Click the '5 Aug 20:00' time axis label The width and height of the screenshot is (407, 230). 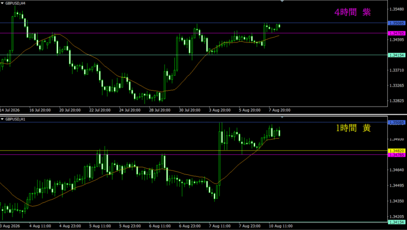[250, 110]
